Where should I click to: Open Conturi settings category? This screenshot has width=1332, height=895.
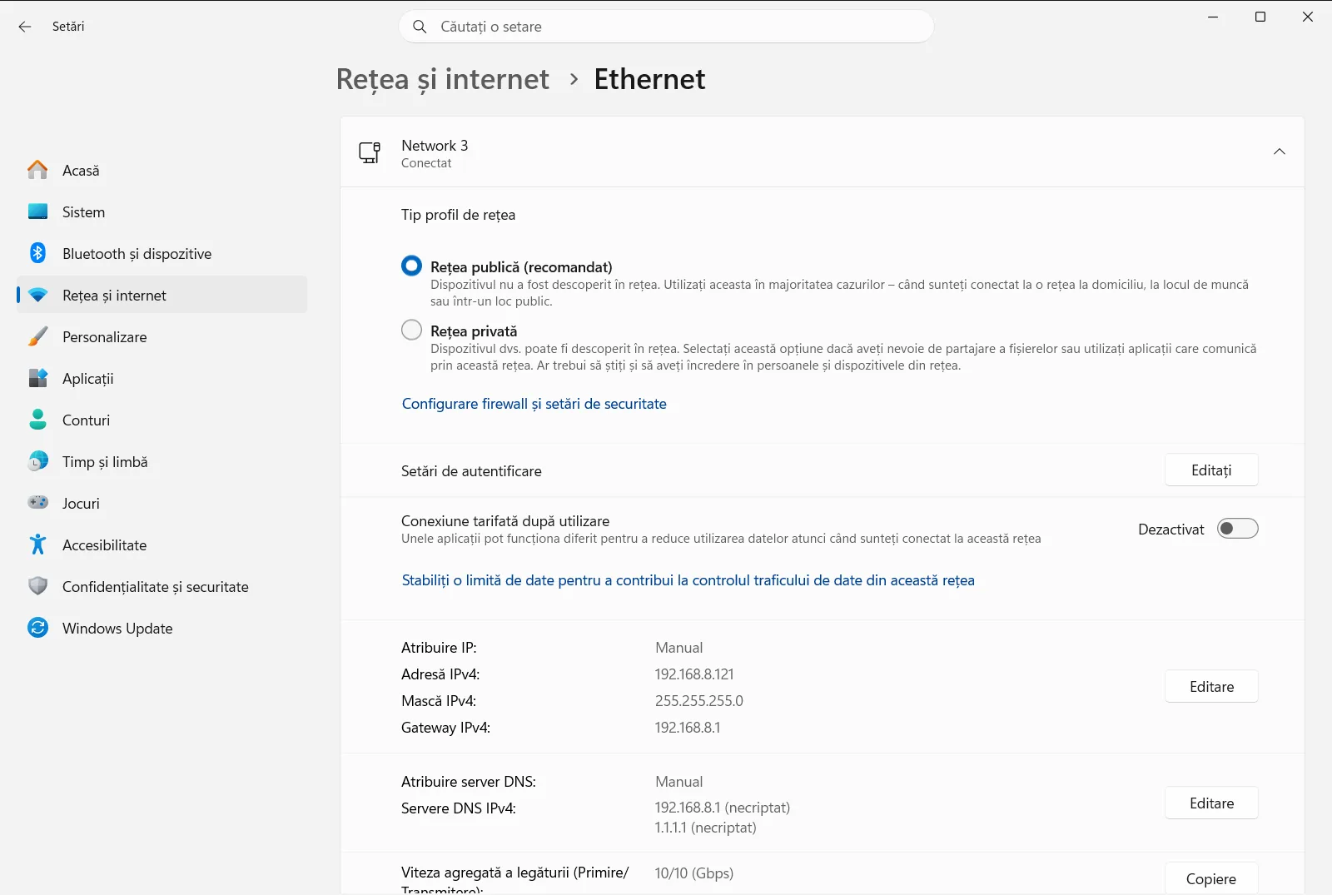tap(162, 420)
